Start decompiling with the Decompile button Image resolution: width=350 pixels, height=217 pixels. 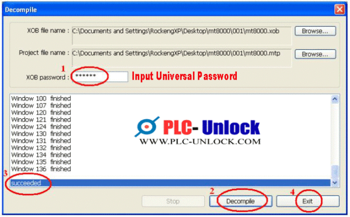tap(241, 201)
